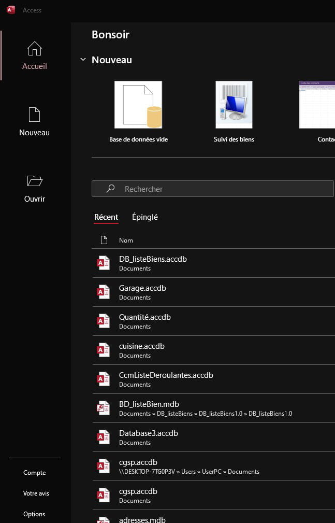The width and height of the screenshot is (335, 523).
Task: Open recent file Quantité.accdb
Action: click(213, 321)
